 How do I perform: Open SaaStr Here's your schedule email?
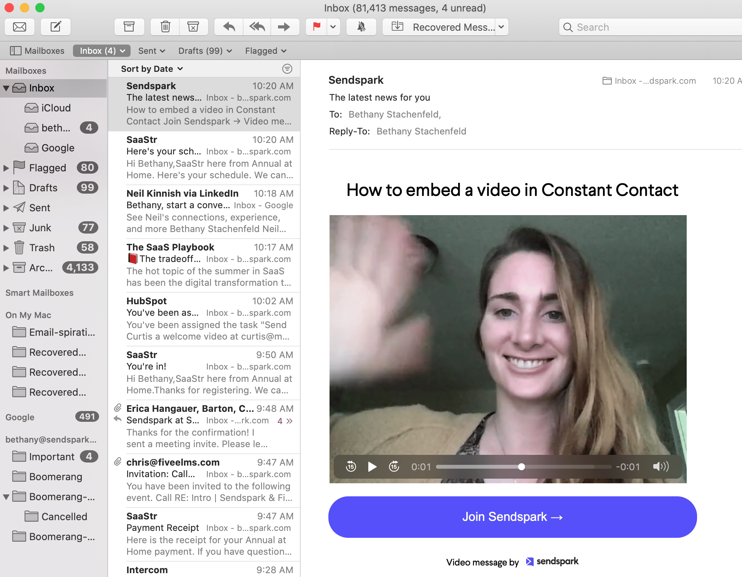click(x=204, y=158)
